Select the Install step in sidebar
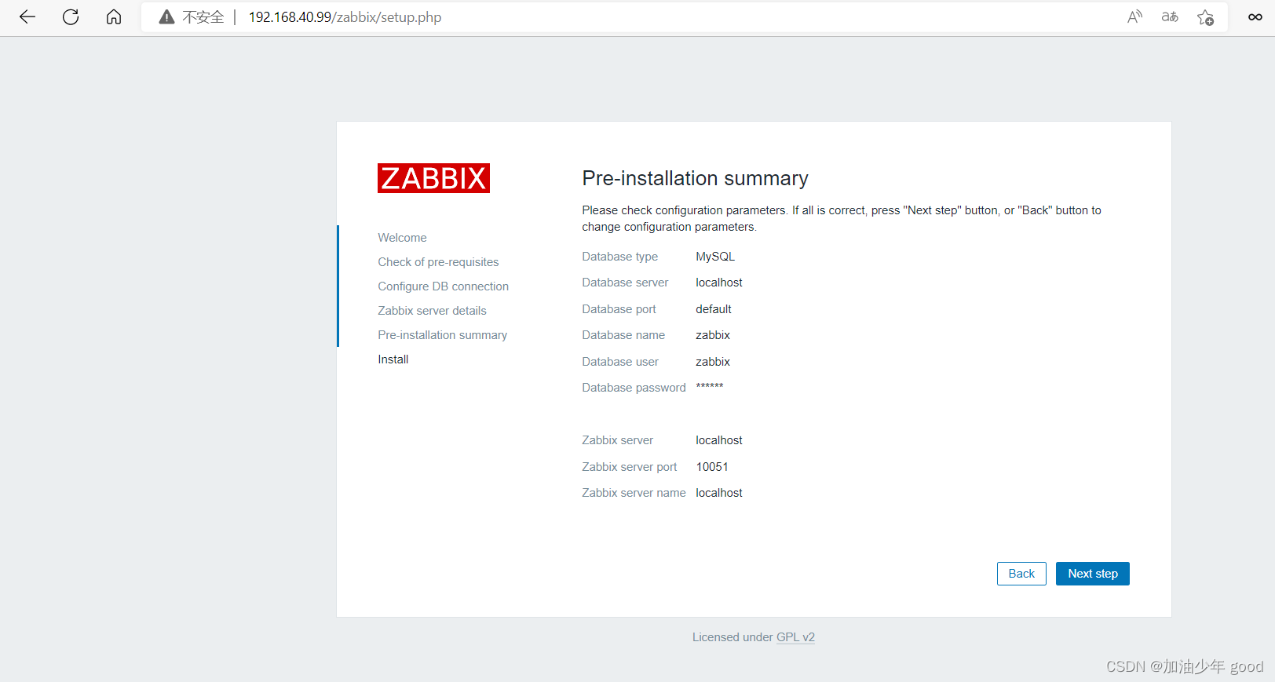The image size is (1275, 682). (393, 359)
